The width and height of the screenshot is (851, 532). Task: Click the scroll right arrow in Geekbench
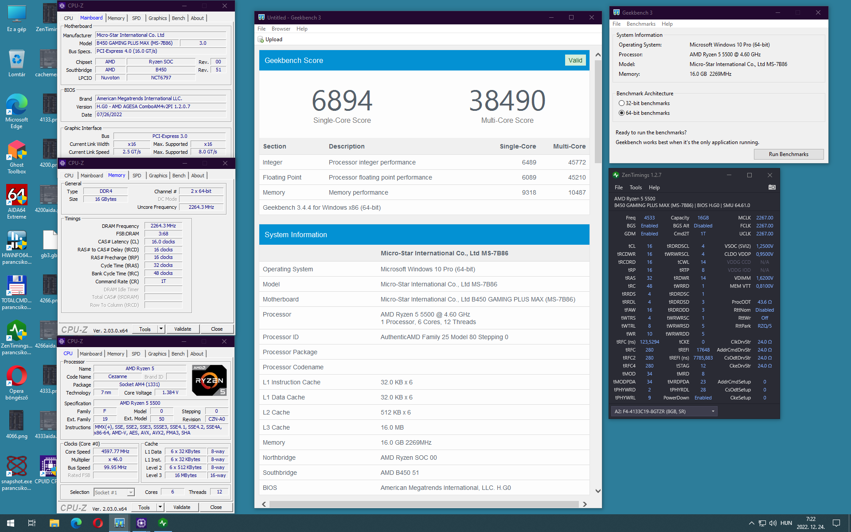pyautogui.click(x=585, y=504)
